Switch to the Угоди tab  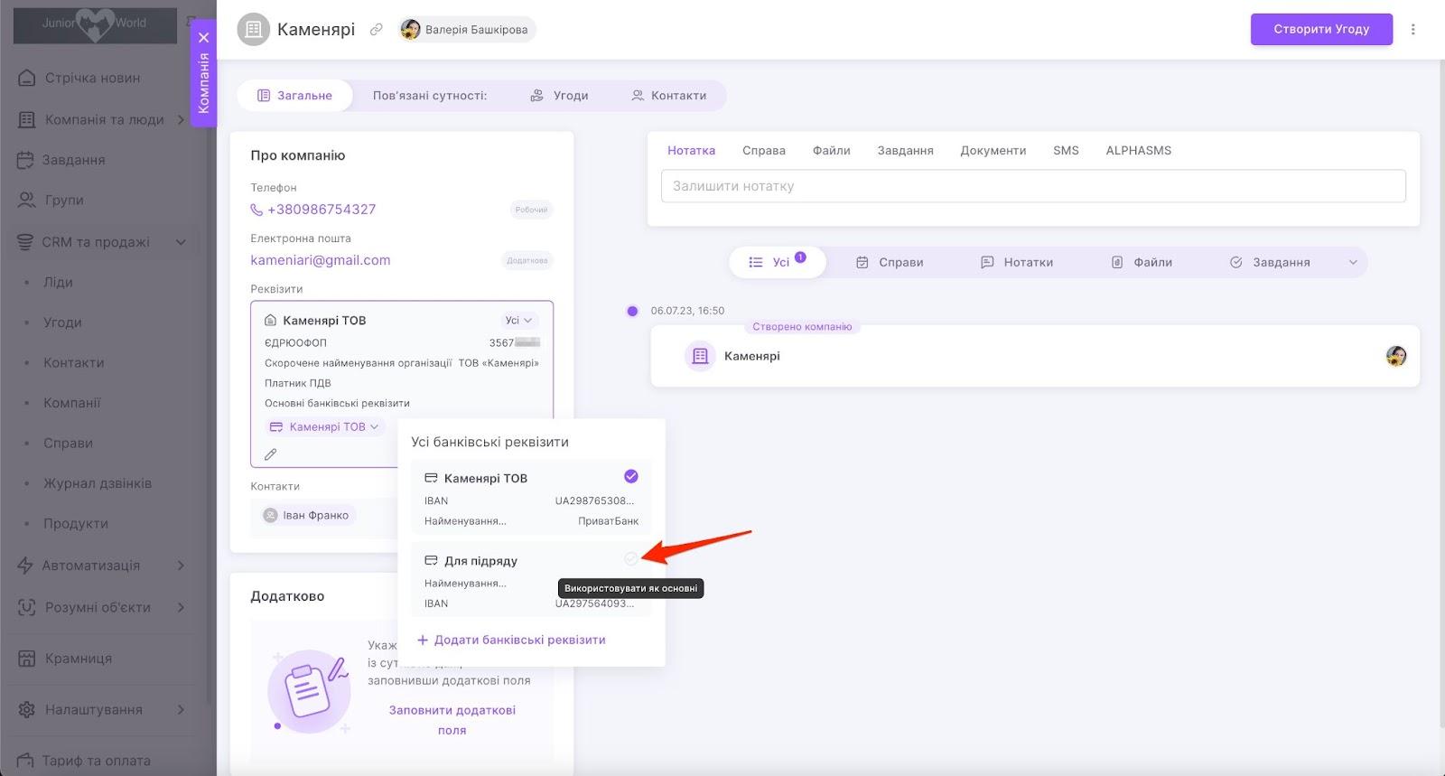[x=560, y=96]
